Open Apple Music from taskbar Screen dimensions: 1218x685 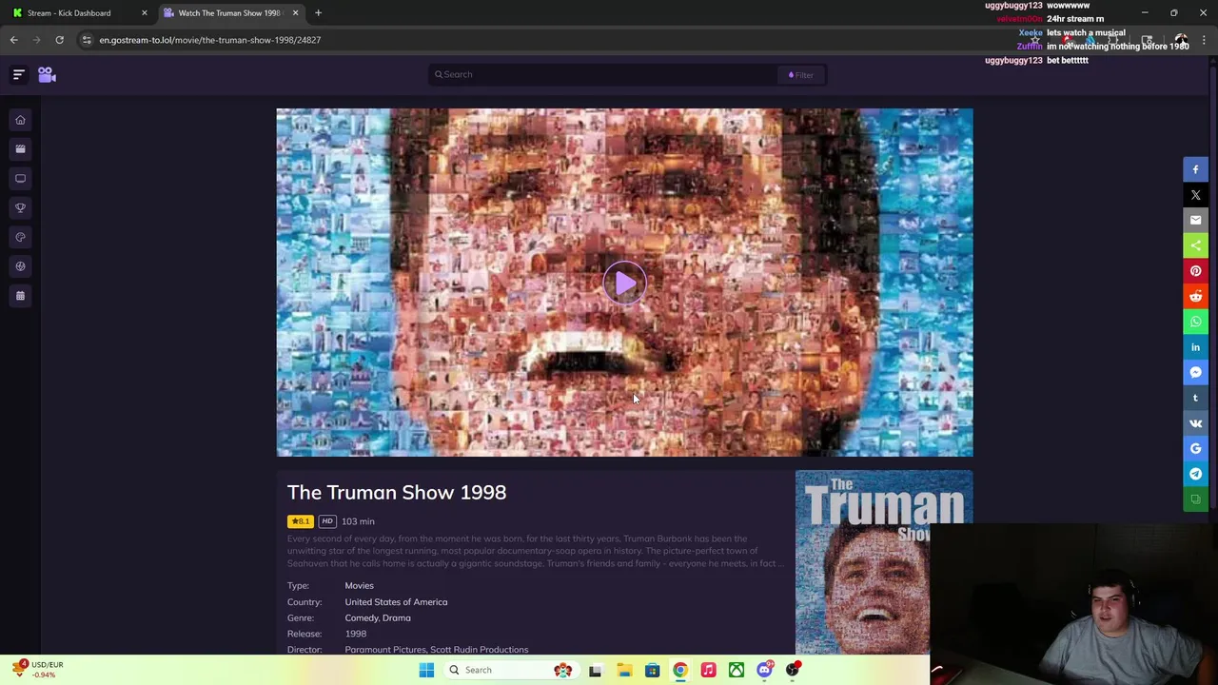708,670
